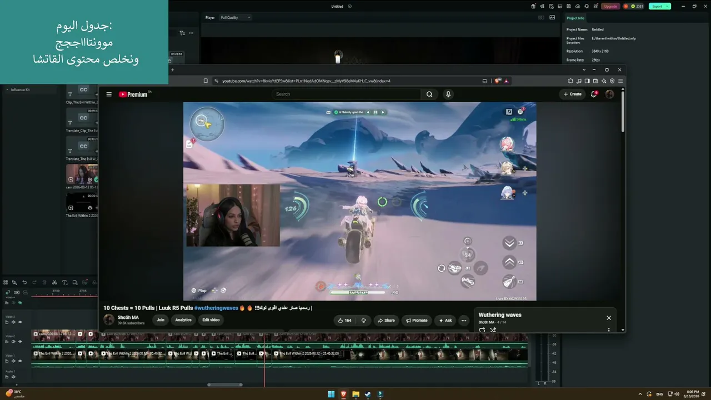Open Steam from the taskbar
Image resolution: width=711 pixels, height=400 pixels.
coord(368,394)
